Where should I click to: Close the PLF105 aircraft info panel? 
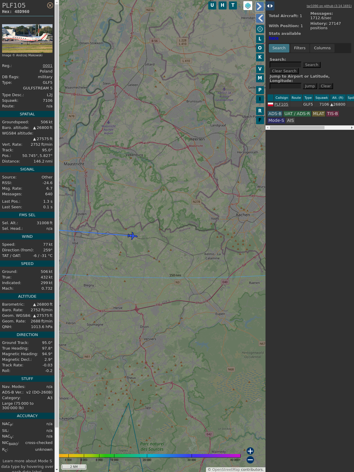[50, 5]
